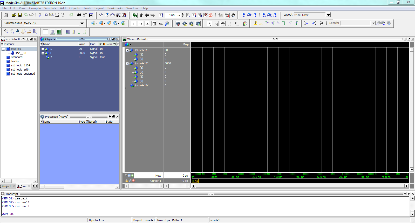This screenshot has height=223, width=415.
Task: Collapse /mux4x1/S in Wave panel
Action: [x=127, y=50]
